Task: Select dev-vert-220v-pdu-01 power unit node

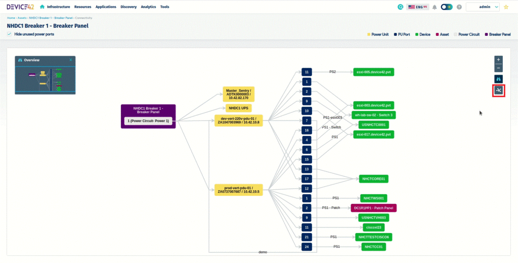Action: [239, 120]
